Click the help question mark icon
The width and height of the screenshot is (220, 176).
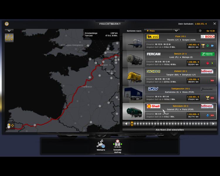click(7, 24)
